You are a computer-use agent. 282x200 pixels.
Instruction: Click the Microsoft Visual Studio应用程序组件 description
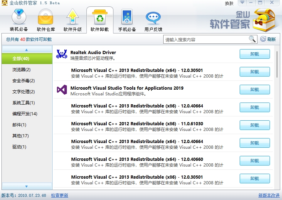tap(108, 94)
